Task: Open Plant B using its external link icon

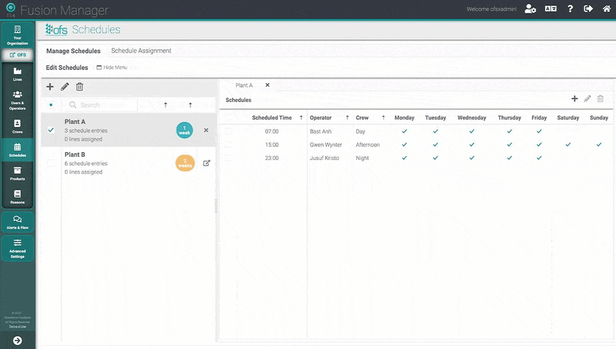Action: tap(207, 163)
